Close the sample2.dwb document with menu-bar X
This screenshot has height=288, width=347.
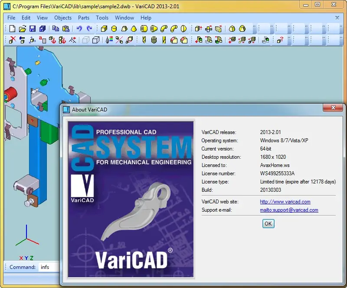coord(337,18)
